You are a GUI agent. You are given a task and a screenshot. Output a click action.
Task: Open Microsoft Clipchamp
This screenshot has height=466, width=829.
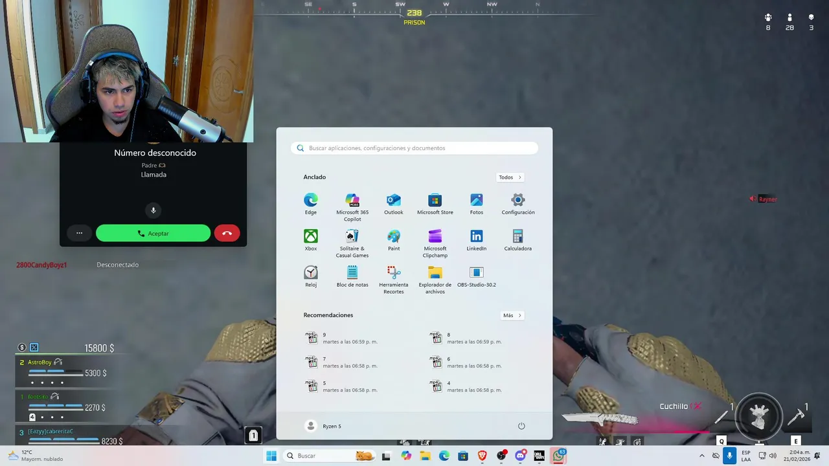[435, 243]
